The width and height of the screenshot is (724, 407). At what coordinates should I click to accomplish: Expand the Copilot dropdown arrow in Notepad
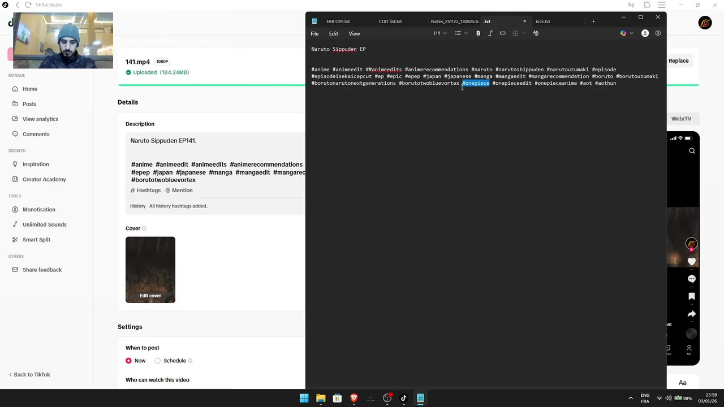pyautogui.click(x=631, y=33)
